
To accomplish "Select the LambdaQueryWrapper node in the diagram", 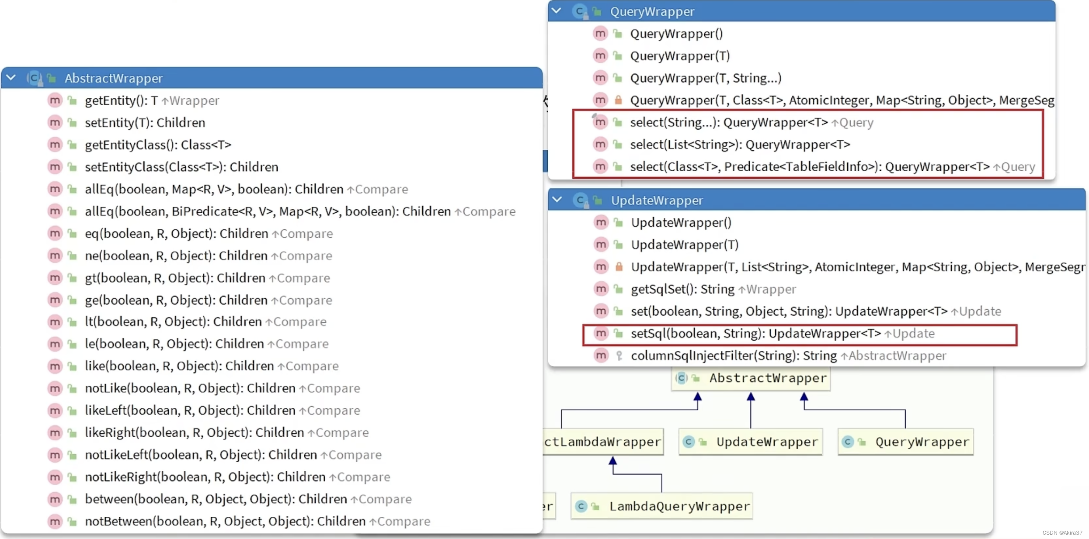I will tap(662, 506).
